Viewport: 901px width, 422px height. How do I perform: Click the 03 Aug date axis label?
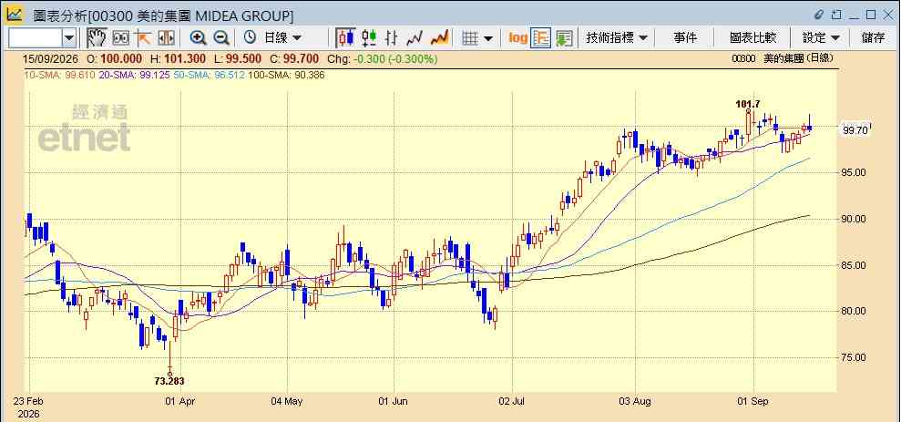pyautogui.click(x=635, y=401)
